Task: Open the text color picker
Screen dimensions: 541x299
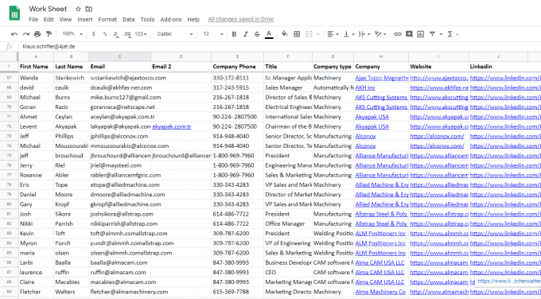Action: click(269, 34)
